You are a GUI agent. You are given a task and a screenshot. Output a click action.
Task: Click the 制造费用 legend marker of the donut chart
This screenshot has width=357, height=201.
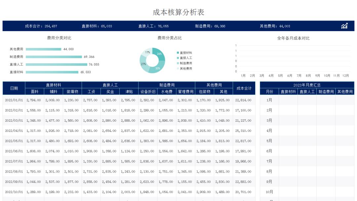(x=177, y=63)
